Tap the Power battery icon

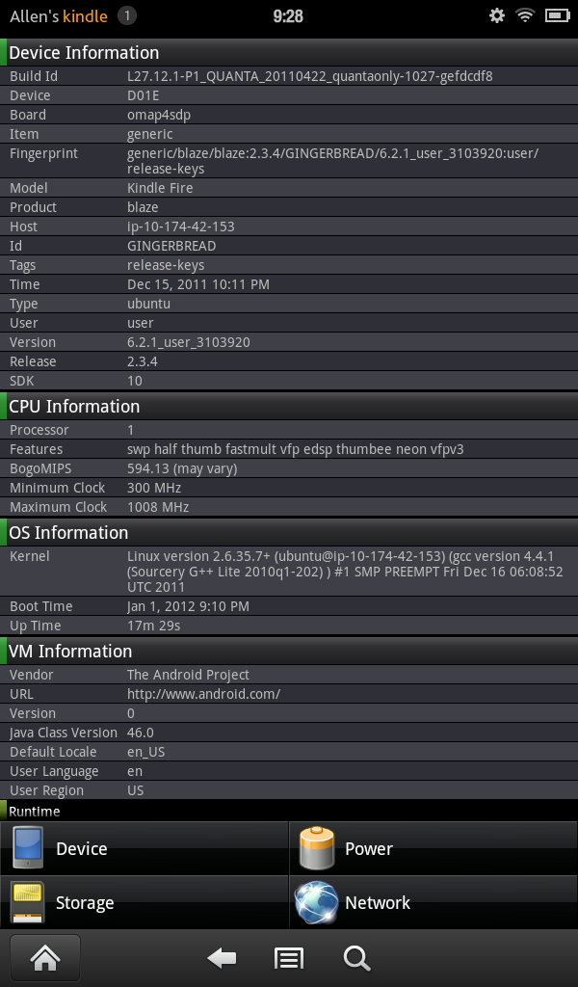[x=317, y=848]
